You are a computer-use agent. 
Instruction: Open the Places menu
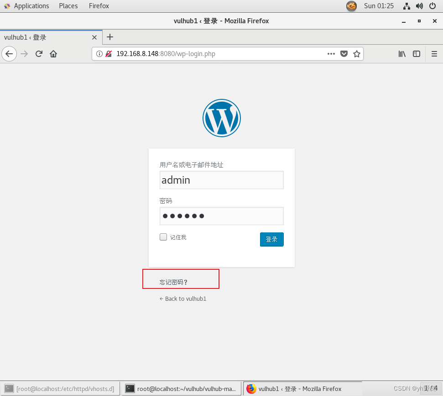pyautogui.click(x=68, y=6)
